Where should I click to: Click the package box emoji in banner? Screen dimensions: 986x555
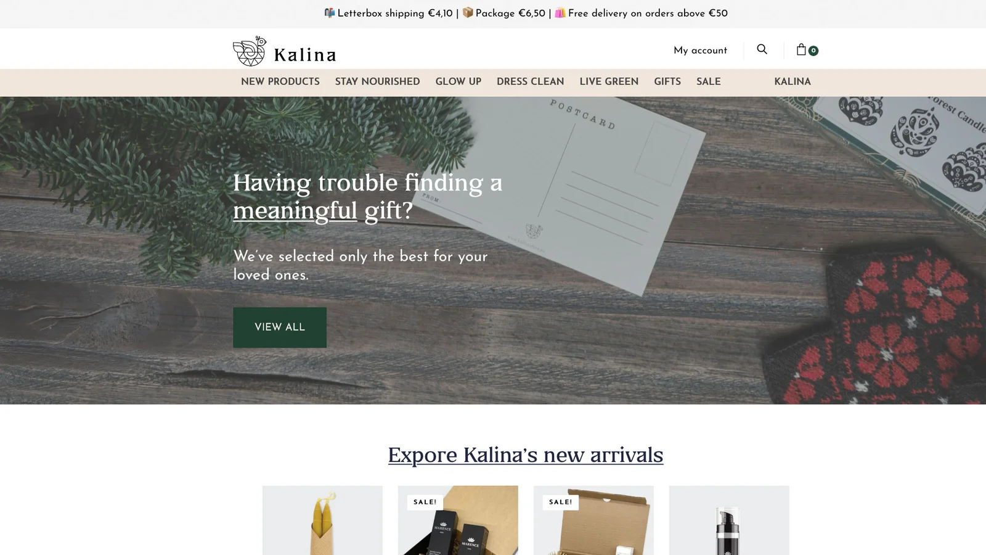pos(468,12)
